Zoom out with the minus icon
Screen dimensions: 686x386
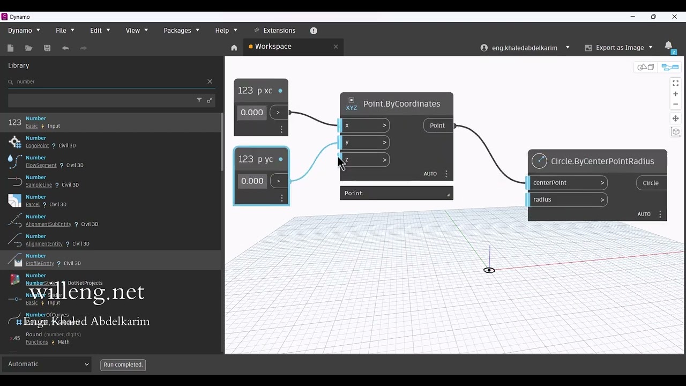[x=675, y=104]
